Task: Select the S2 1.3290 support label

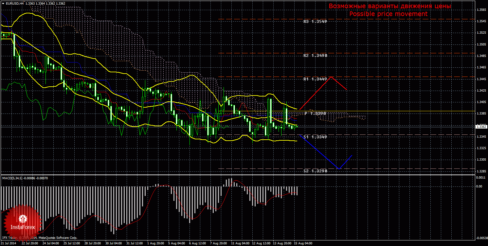Action: [315, 171]
